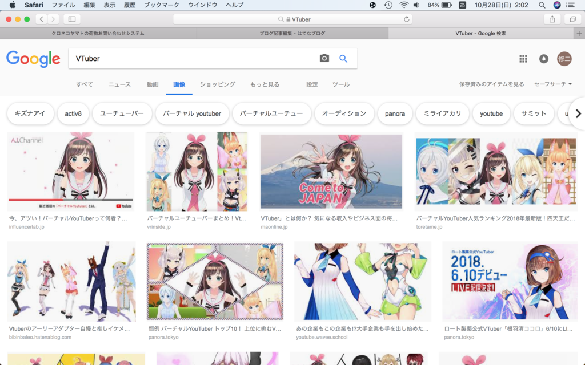Open the ツール search options

[340, 84]
